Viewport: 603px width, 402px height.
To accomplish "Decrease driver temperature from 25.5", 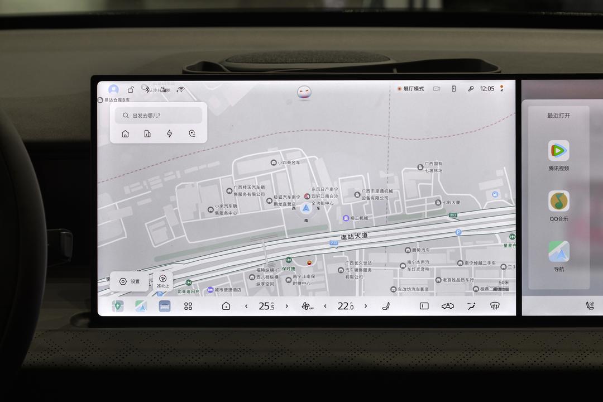I will point(247,306).
